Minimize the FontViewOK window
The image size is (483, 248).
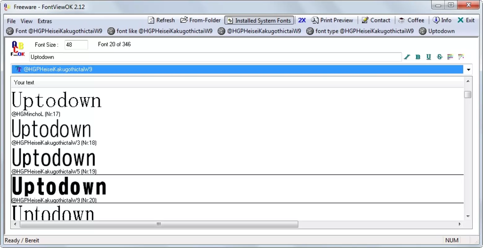point(438,5)
